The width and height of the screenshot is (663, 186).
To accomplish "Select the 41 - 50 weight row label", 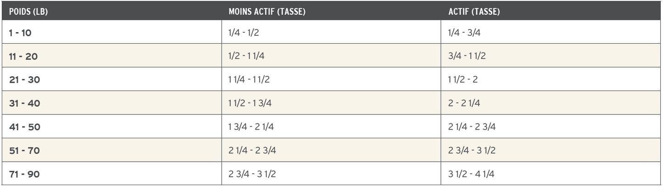I will pos(24,127).
